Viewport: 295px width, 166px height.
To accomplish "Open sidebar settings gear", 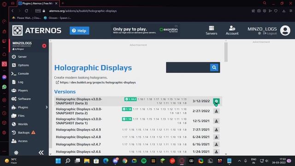I will pyautogui.click(x=16, y=153).
